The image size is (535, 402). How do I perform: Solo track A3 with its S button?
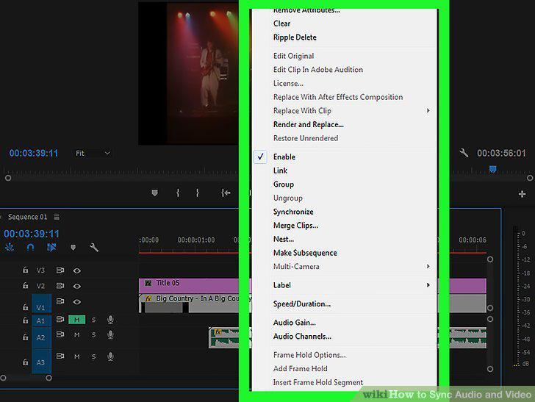coord(93,356)
